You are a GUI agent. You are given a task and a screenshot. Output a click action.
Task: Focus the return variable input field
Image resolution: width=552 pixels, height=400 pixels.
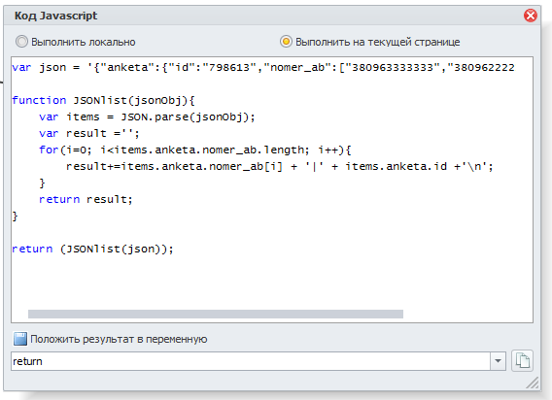pos(251,361)
